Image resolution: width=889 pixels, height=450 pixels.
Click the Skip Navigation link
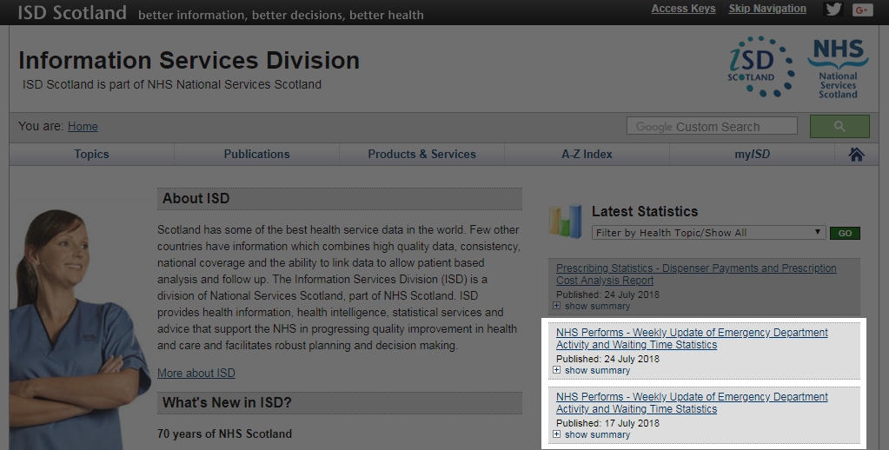point(767,9)
